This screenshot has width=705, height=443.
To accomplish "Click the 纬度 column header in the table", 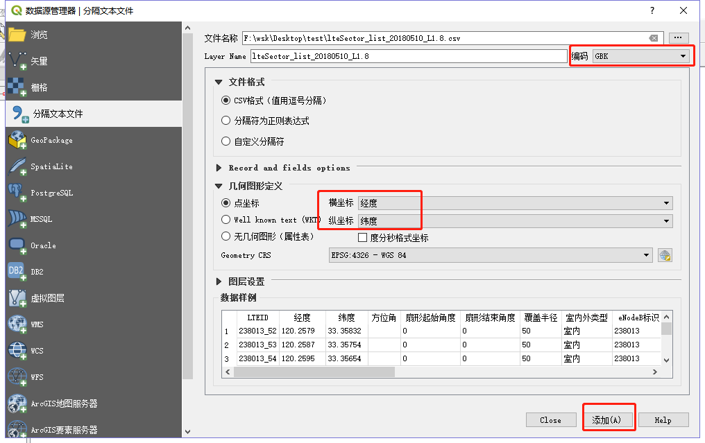I will pyautogui.click(x=347, y=318).
